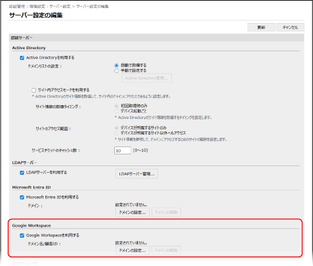
Task: Select 自動で取得する radio option
Action: coord(116,65)
